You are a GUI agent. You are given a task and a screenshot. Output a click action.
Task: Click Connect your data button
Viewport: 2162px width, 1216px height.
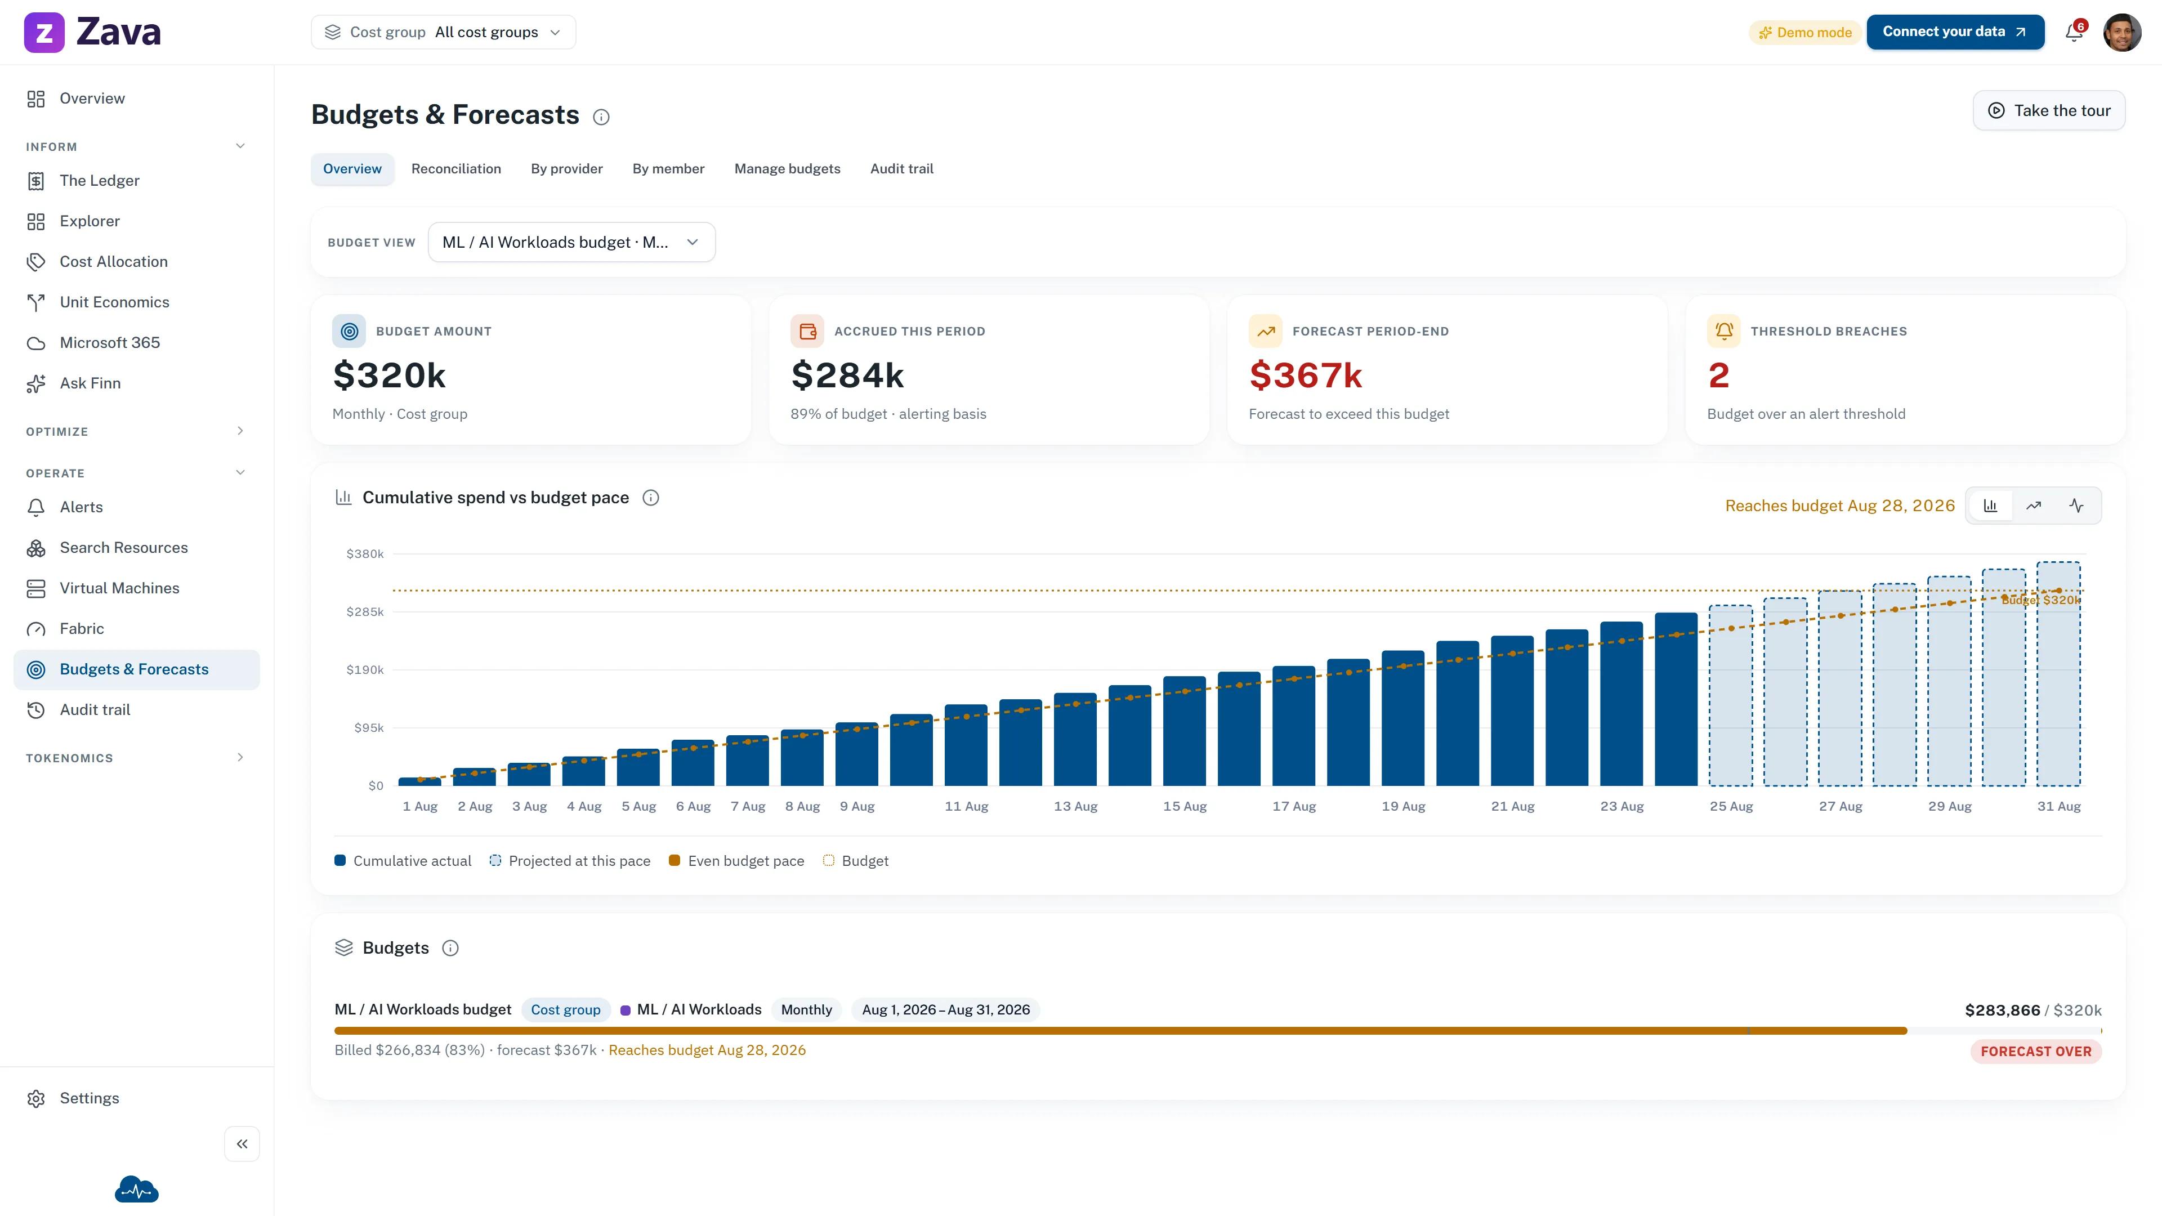pos(1955,32)
